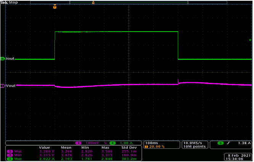
Task: Select the channel 4 Iout ground marker
Action: point(3,59)
